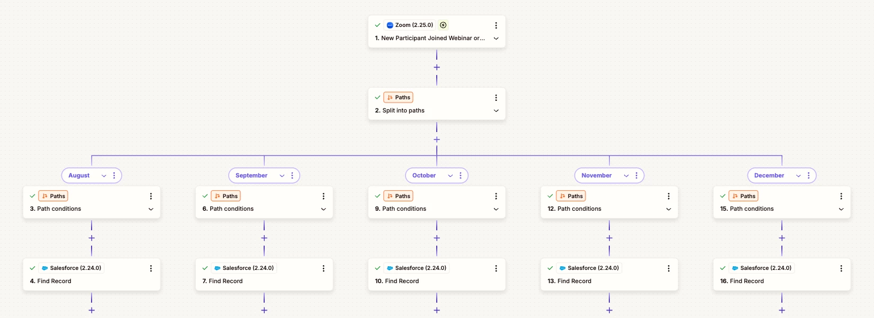The width and height of the screenshot is (874, 318).
Task: Add a step between steps 3 and 4
Action: point(92,238)
